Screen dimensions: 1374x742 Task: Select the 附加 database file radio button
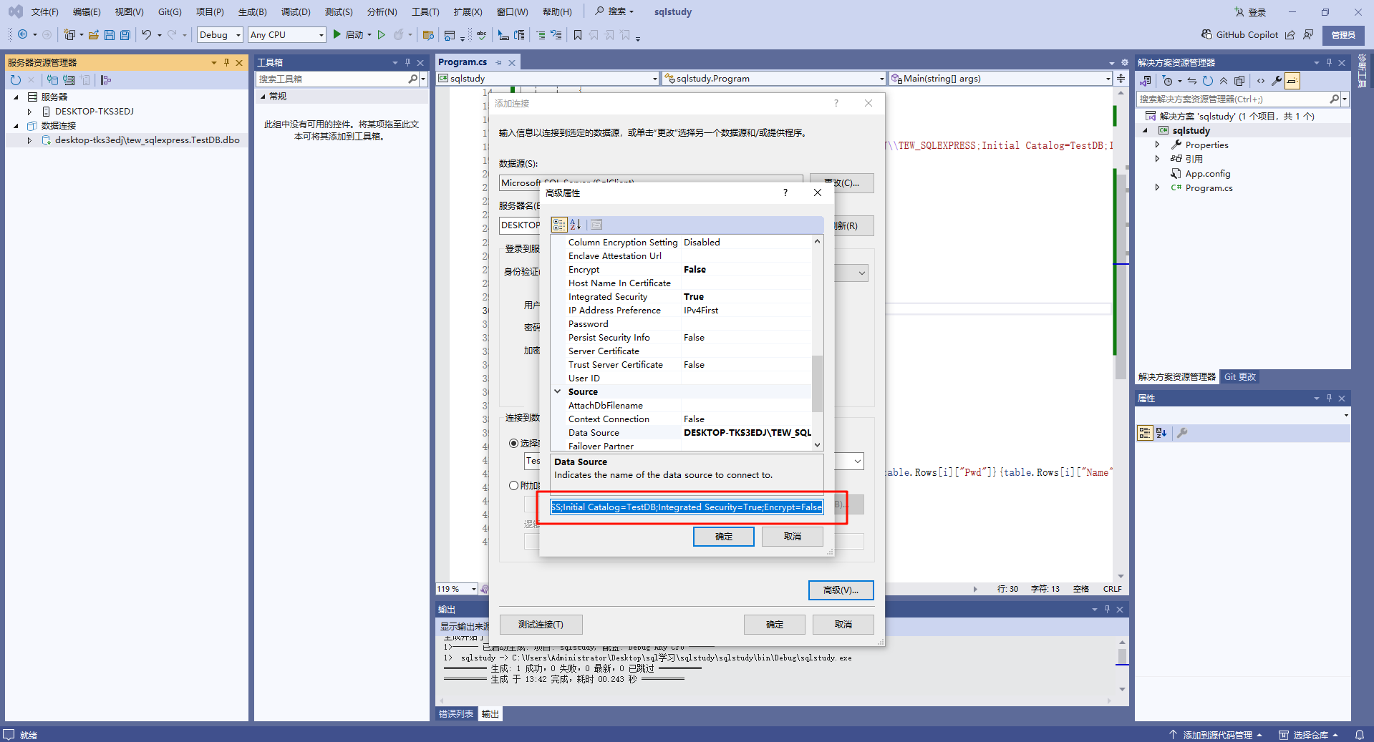tap(513, 485)
